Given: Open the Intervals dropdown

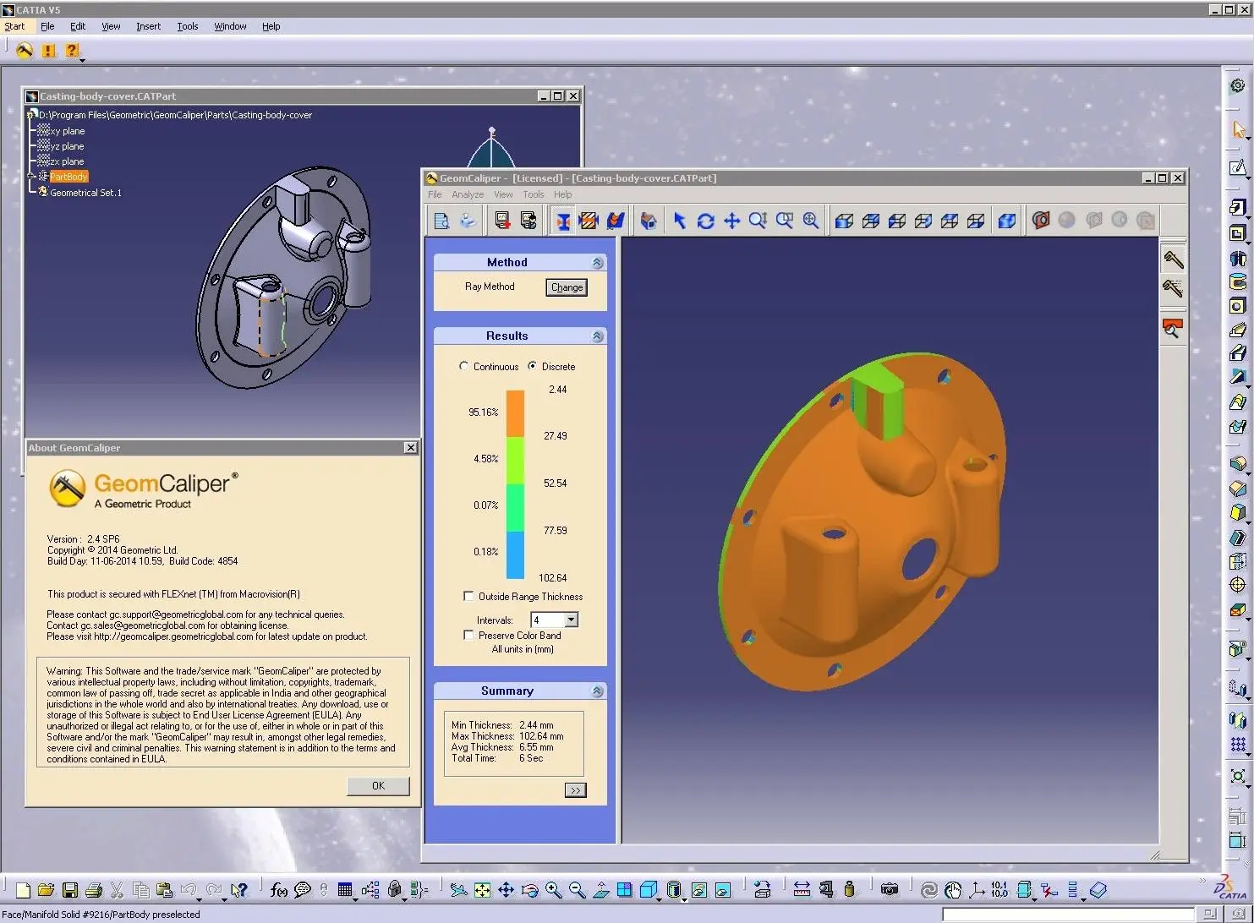Looking at the screenshot, I should click(572, 620).
